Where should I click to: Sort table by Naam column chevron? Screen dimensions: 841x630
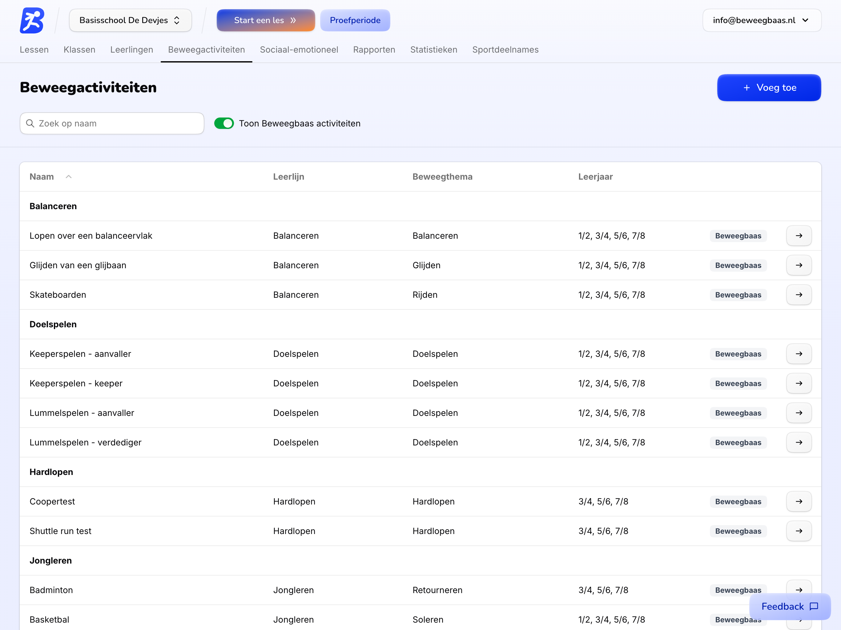[x=68, y=177]
